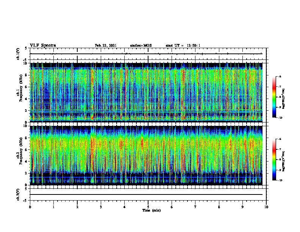Image resolution: width=300 pixels, height=232 pixels.
Task: Click the "-6" tick on ch.1 color bar
Action: pyautogui.click(x=280, y=76)
